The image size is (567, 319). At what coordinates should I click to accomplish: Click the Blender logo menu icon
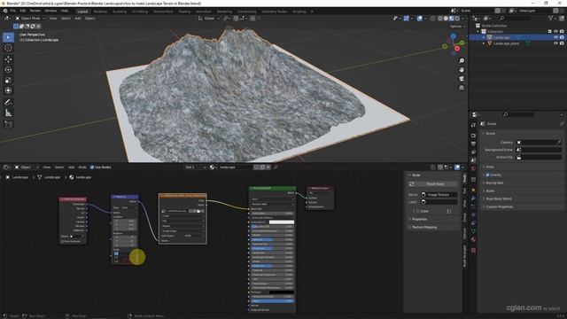[x=5, y=11]
